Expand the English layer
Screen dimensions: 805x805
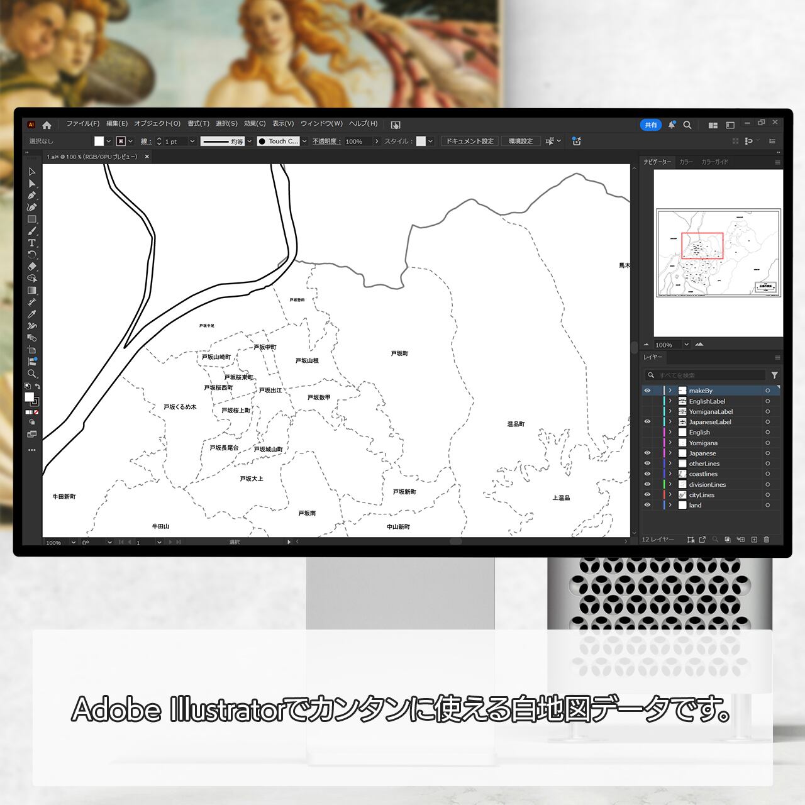[670, 432]
